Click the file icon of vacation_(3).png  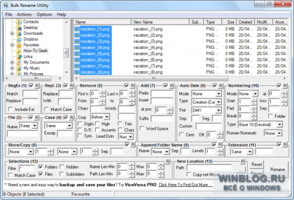pyautogui.click(x=77, y=41)
